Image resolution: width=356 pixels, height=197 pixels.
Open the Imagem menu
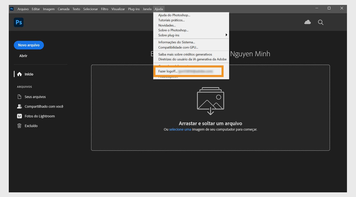pos(49,9)
